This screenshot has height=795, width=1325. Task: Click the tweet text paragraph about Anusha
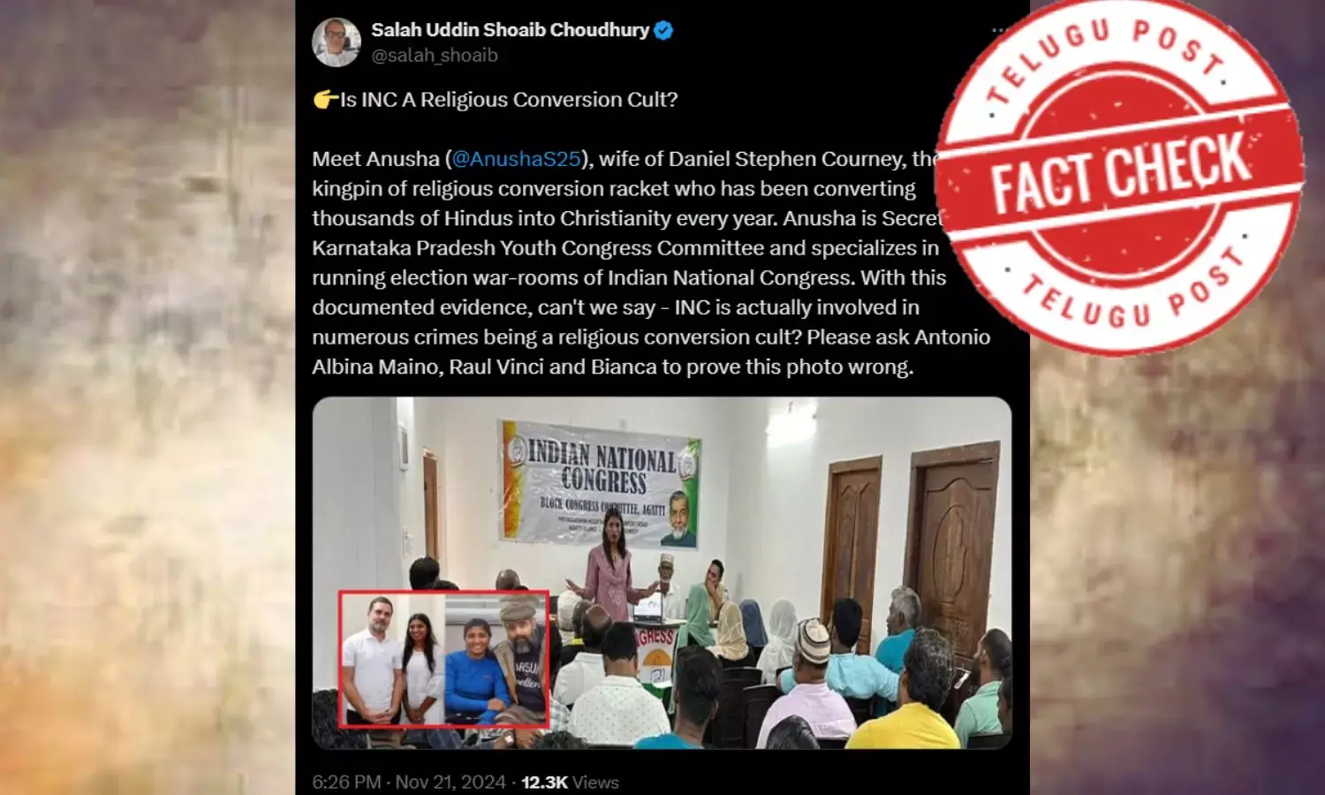[x=651, y=263]
